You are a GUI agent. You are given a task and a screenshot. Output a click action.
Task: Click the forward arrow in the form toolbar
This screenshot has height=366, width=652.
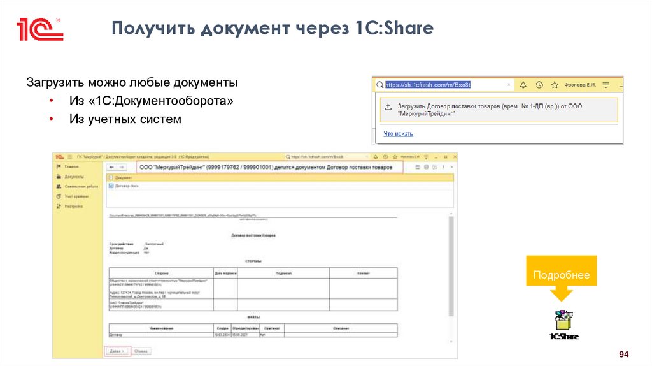(122, 168)
